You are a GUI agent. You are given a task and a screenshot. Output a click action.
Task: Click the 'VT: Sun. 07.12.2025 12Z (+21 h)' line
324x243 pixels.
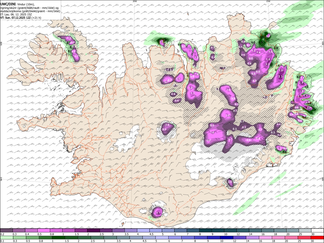click(21, 18)
